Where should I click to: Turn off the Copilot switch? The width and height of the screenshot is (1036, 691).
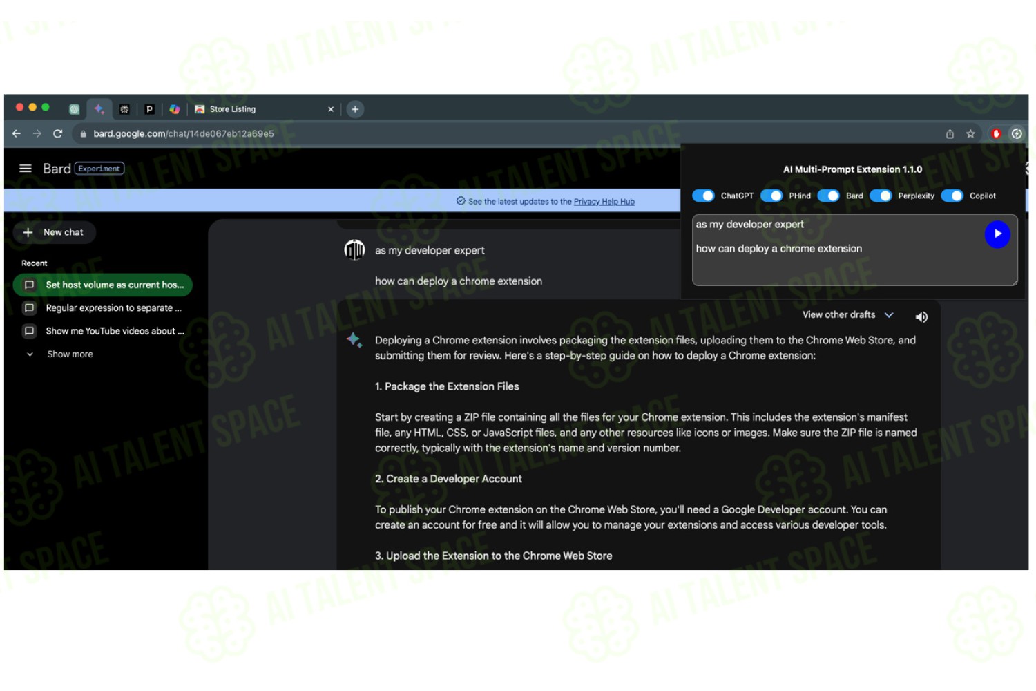(x=952, y=196)
